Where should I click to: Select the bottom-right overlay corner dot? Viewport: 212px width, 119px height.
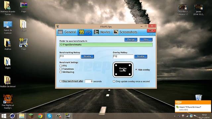click(x=130, y=74)
